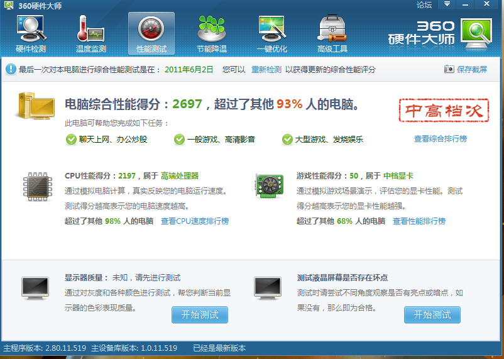Click monitor icon beside 测试液晶屏幕是否存在坏点
504x359 pixels.
tap(268, 288)
